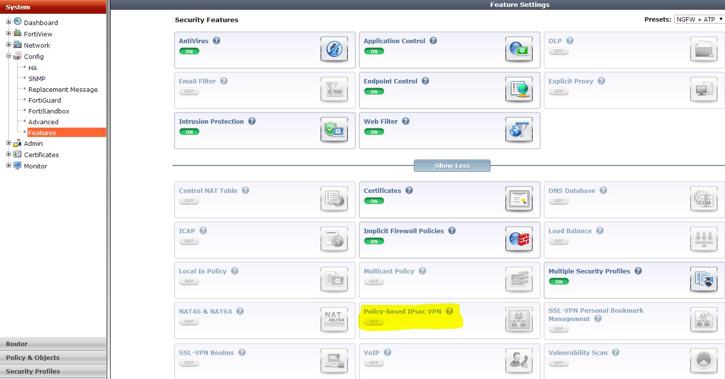Expand the Network tree node
725x379 pixels.
(8, 45)
